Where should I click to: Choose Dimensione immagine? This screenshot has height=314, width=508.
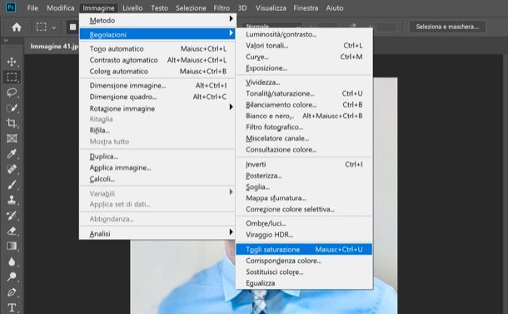pyautogui.click(x=157, y=85)
